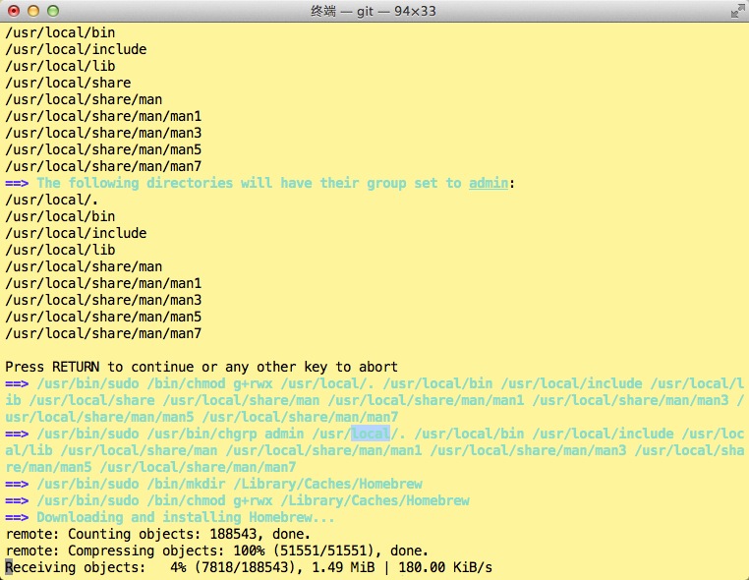Click the '/usr/local/.' path line
Image resolution: width=749 pixels, height=580 pixels.
(x=51, y=200)
